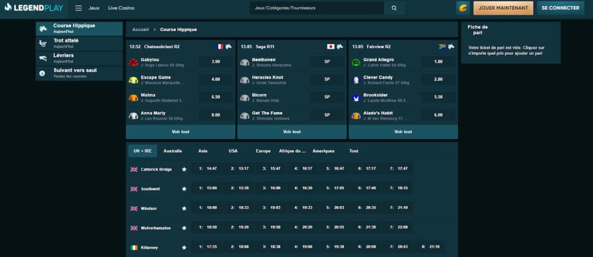Open Killarney race 8 at 21:18
This screenshot has height=257, width=593.
(430, 247)
